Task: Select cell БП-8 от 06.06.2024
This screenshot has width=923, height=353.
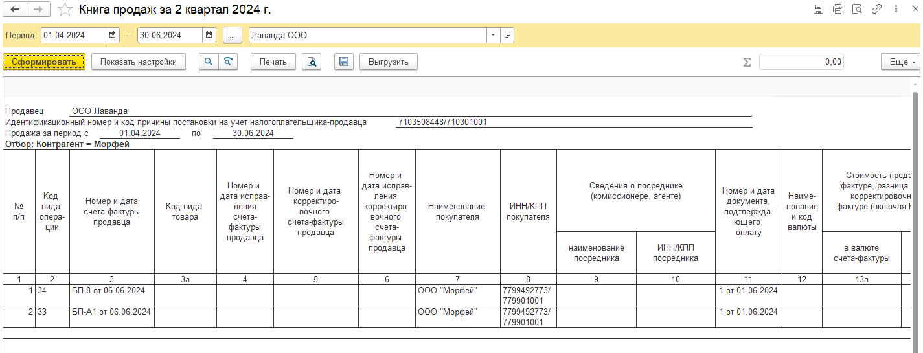Action: [112, 296]
